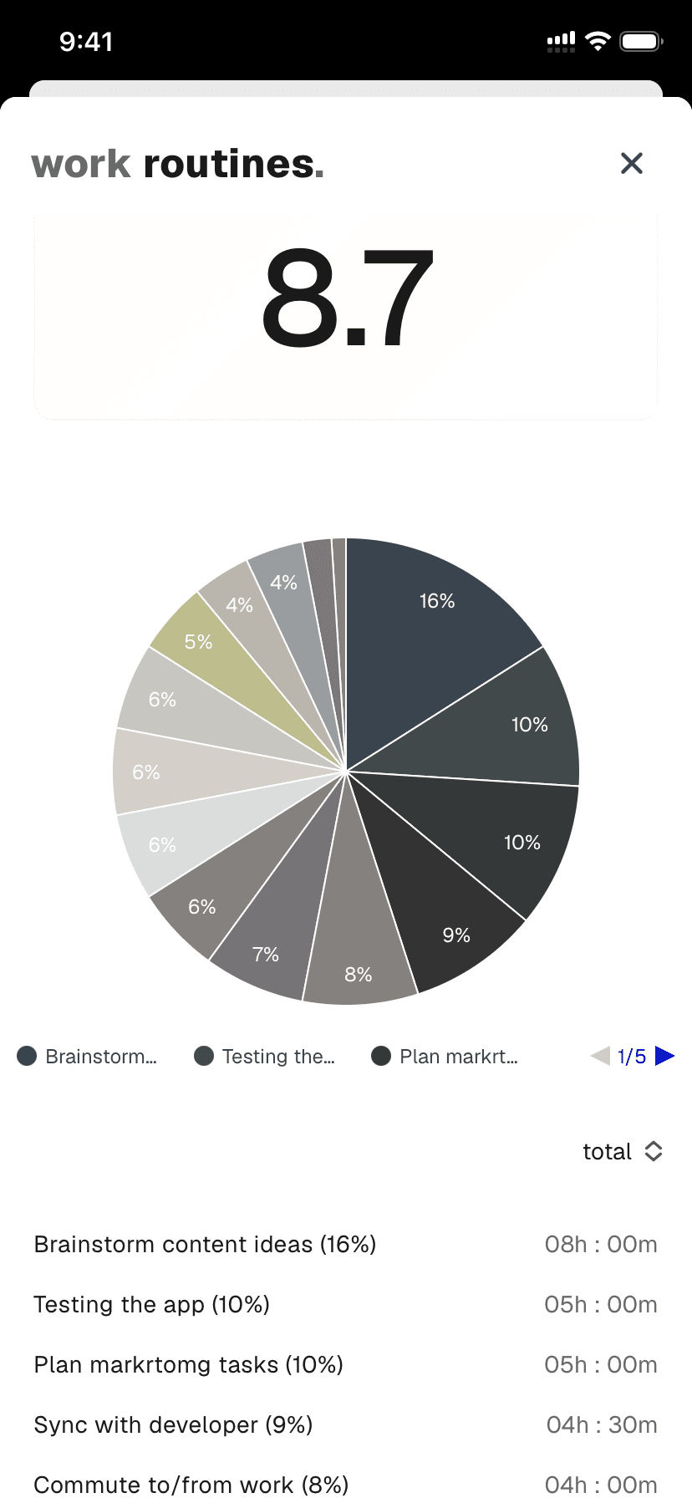
Task: Toggle Testing the app legend dot
Action: point(204,1056)
